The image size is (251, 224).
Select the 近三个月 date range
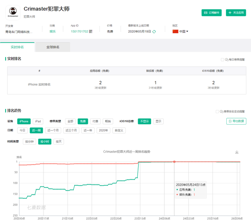pyautogui.click(x=71, y=130)
